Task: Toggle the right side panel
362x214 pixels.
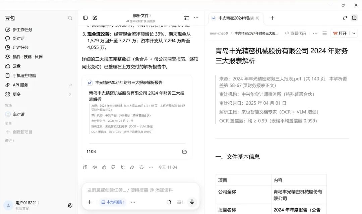Action: (354, 18)
